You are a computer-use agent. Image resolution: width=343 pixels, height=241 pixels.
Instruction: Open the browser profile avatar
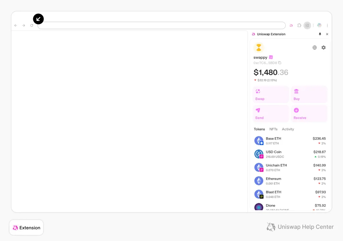pos(319,25)
